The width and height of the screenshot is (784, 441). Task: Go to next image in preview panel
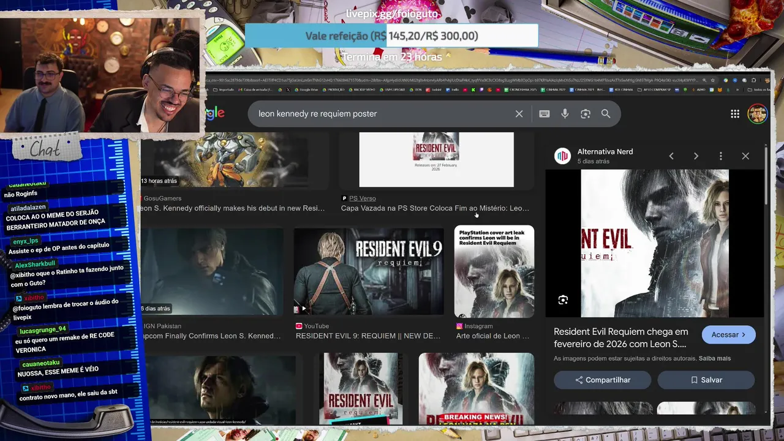point(696,156)
